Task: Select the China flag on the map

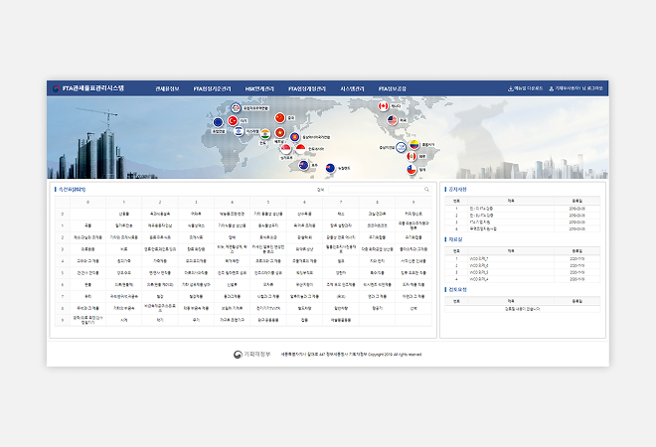Action: click(278, 117)
